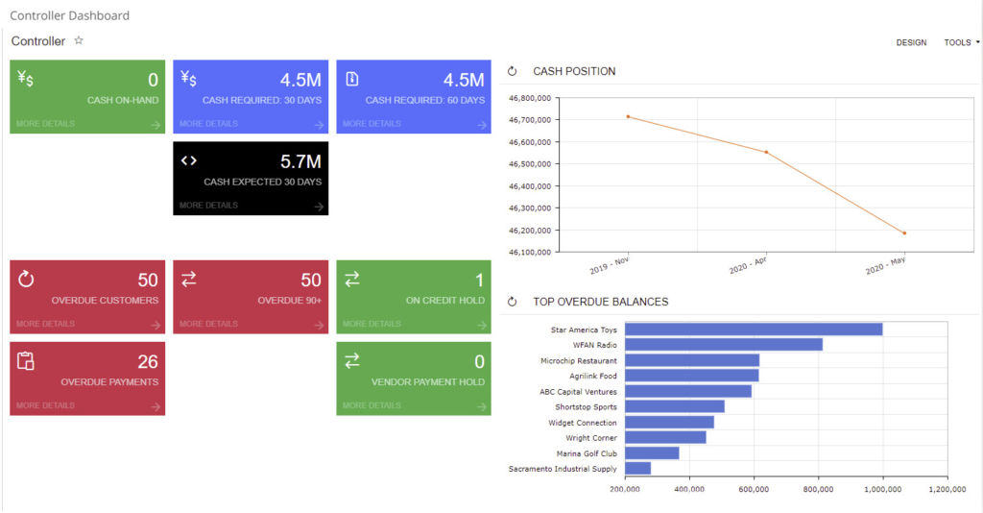The height and width of the screenshot is (513, 983).
Task: Click the Cash Required 60 Days document icon
Action: [x=352, y=79]
